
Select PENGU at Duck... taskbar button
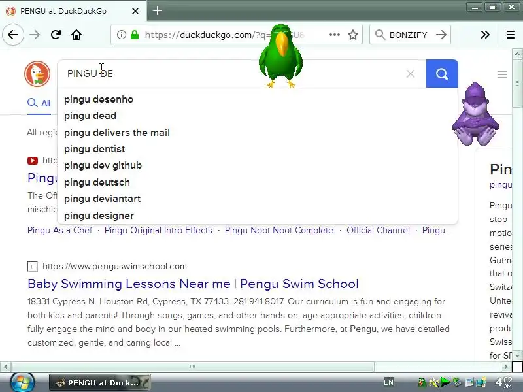coord(100,382)
